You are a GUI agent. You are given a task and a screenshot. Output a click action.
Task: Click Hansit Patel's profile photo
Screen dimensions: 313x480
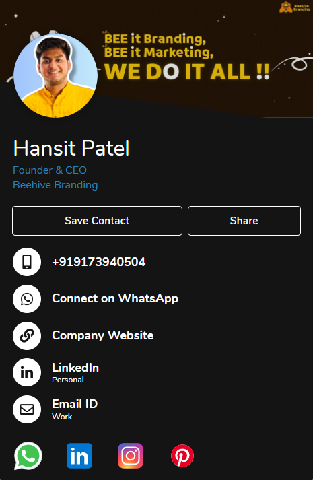[55, 75]
